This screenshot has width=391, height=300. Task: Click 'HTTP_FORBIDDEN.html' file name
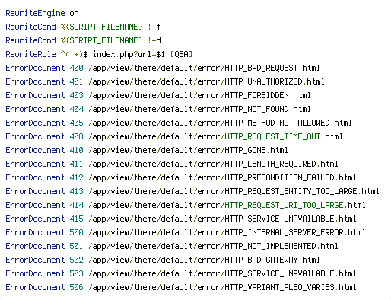[268, 95]
